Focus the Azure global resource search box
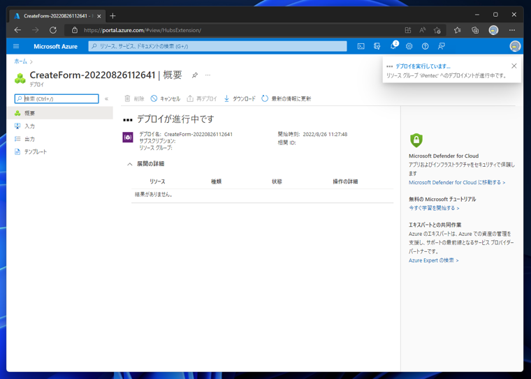Image resolution: width=531 pixels, height=379 pixels. (217, 46)
